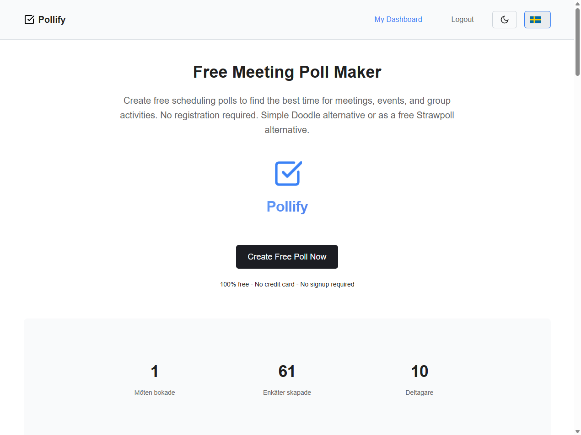This screenshot has height=435, width=581.
Task: Click the header checkbox logo next to Pollify text
Action: pos(29,19)
